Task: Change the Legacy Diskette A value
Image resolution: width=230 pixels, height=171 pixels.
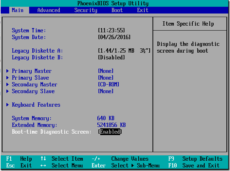Action: point(124,50)
